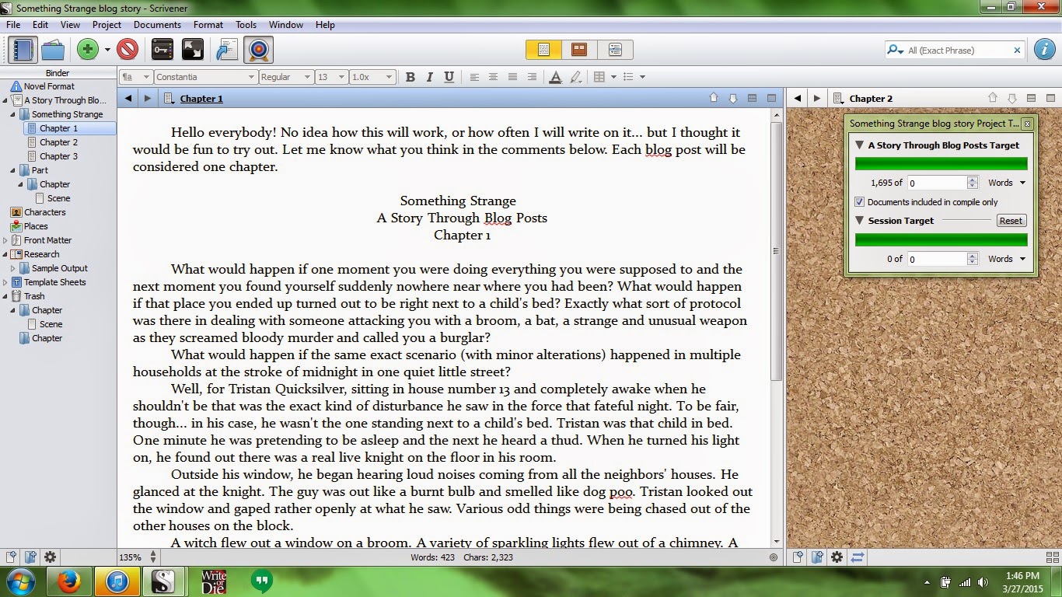Open the Constantia font family dropdown

pyautogui.click(x=206, y=77)
